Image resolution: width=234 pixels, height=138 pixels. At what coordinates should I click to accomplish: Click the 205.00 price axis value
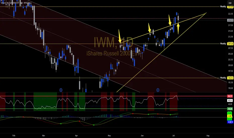[230, 54]
